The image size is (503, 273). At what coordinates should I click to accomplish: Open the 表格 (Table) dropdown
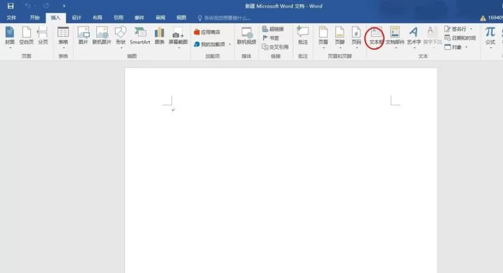tap(64, 38)
